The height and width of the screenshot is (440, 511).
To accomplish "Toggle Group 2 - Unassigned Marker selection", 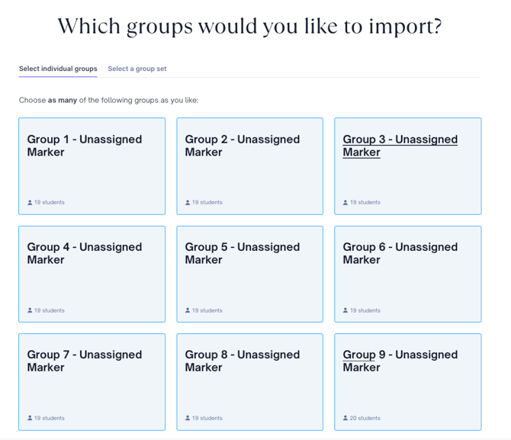I will coord(249,175).
